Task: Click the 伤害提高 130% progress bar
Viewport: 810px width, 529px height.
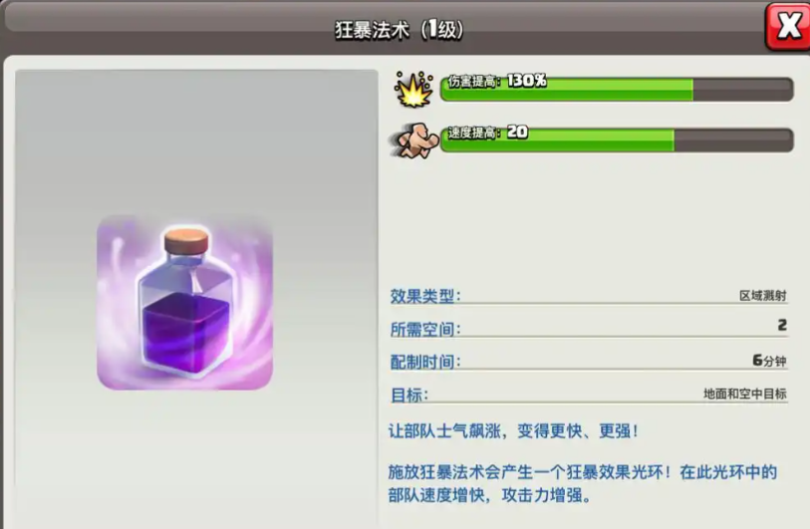Action: pos(617,89)
